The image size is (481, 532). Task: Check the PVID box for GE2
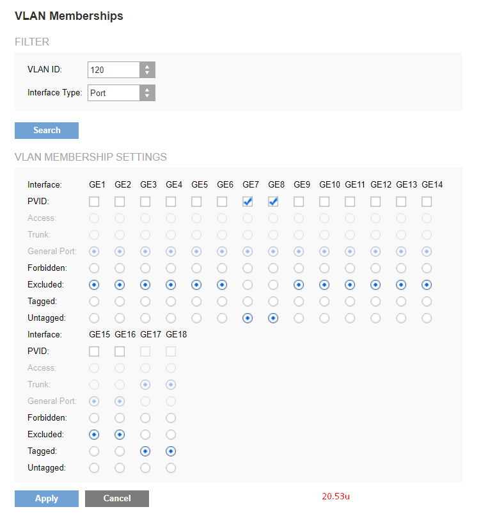(120, 202)
